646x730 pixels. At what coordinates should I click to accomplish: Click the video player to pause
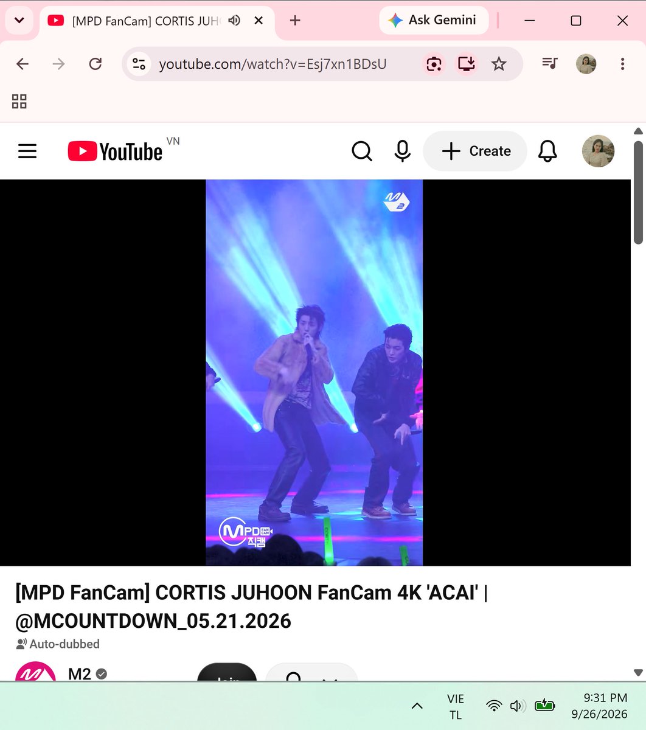314,372
